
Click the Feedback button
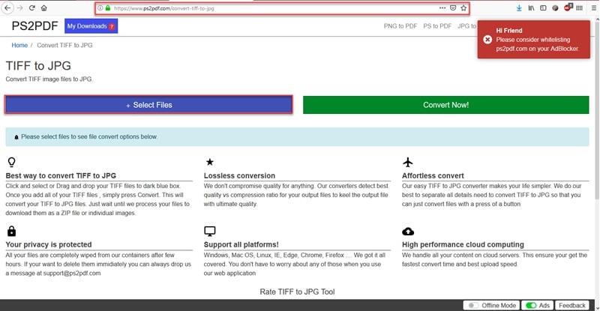pos(572,305)
